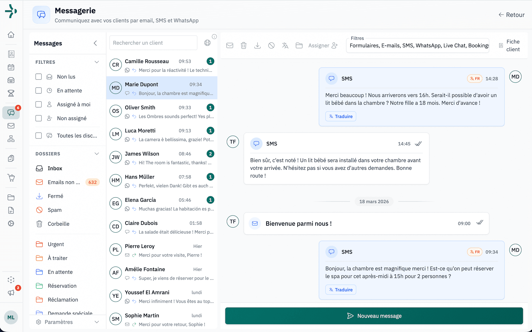
Task: Collapse the FILTRES section
Action: [x=97, y=62]
